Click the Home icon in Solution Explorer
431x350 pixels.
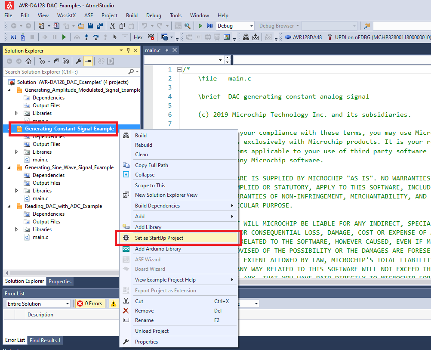point(28,61)
